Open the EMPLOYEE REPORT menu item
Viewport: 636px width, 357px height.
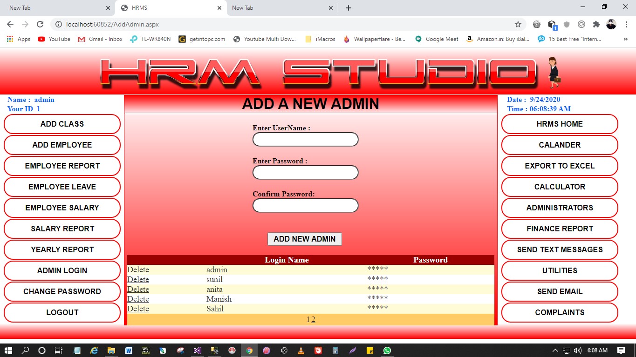coord(62,166)
